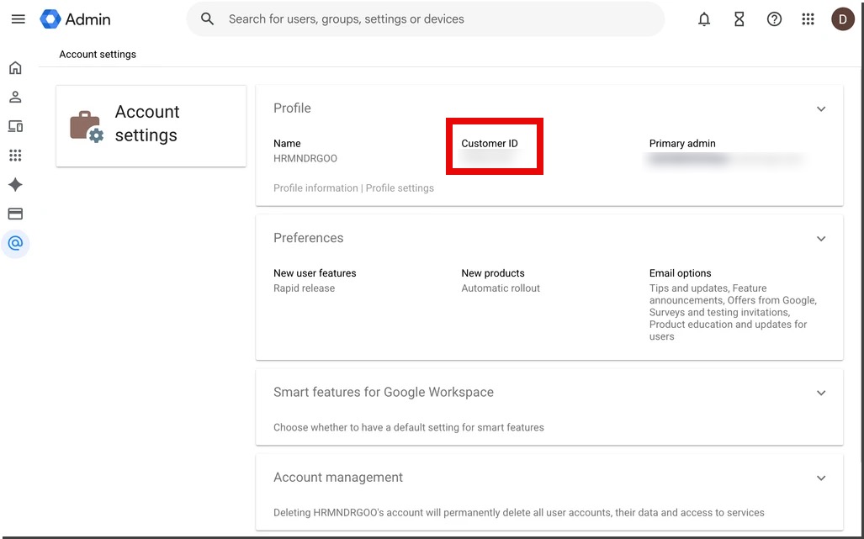Click default setting for smart features text
The height and width of the screenshot is (539, 864).
(408, 427)
